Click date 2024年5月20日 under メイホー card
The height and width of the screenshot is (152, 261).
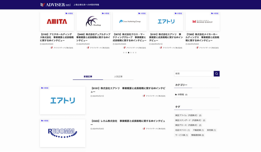pyautogui.click(x=192, y=44)
